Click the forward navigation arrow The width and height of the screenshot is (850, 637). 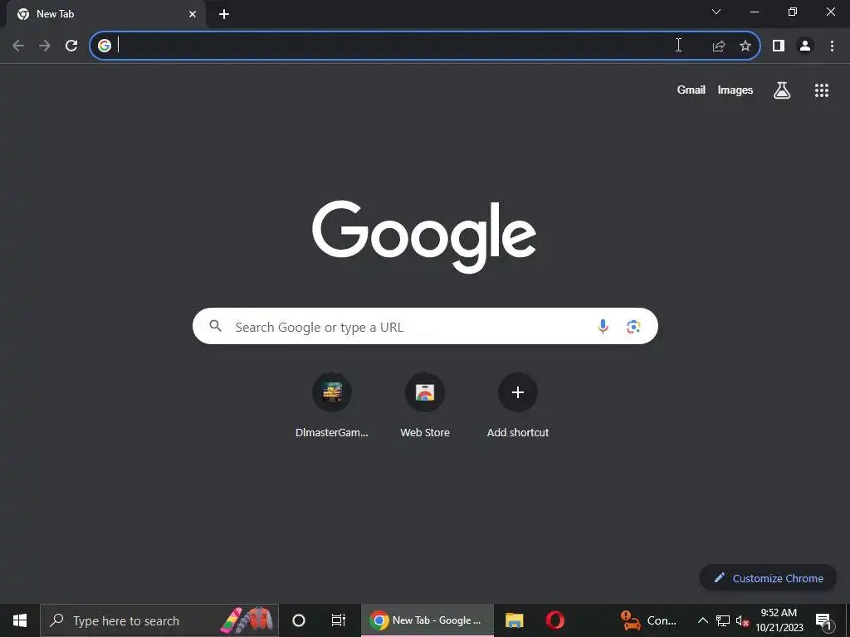pos(45,46)
